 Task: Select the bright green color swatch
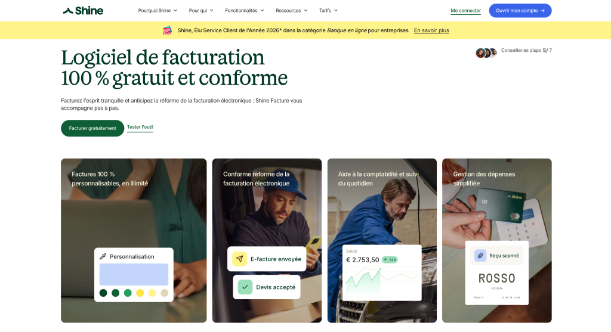click(128, 293)
